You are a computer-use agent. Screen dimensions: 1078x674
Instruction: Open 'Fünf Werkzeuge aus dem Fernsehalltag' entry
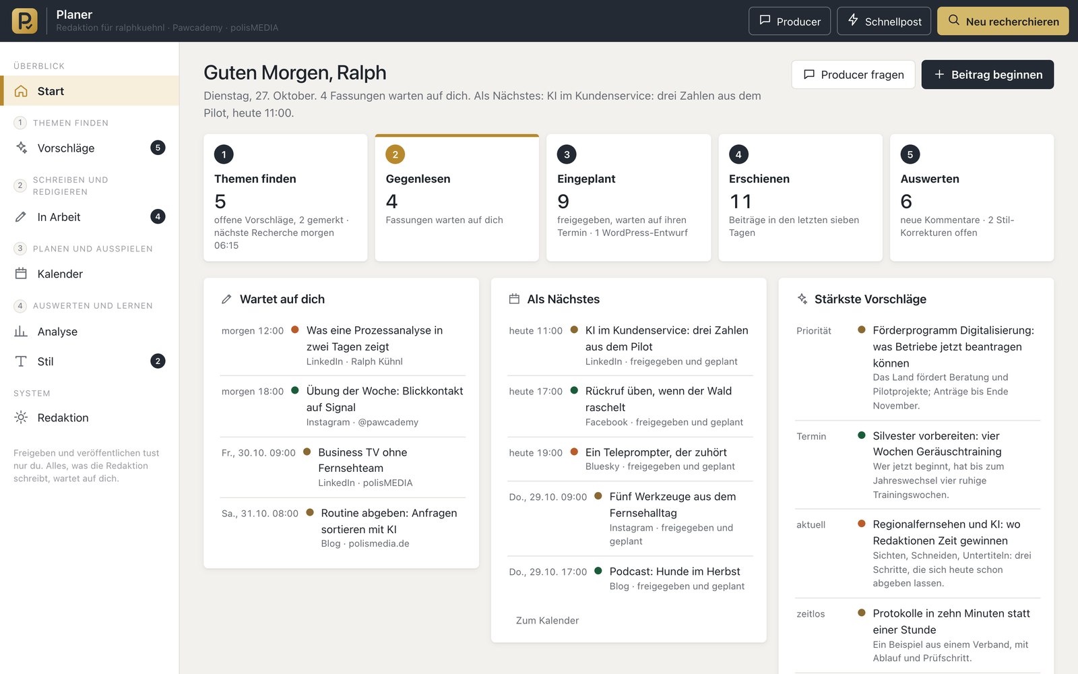(630, 518)
